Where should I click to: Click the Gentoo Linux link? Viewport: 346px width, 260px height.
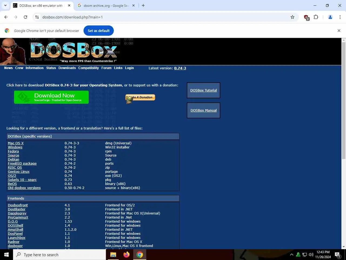19,172
